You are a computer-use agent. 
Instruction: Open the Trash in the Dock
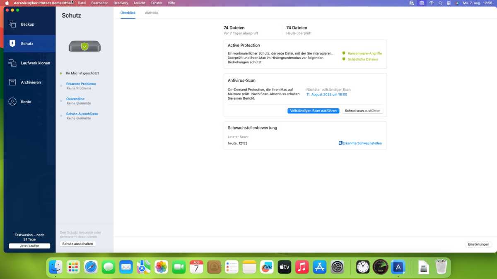pos(441,267)
